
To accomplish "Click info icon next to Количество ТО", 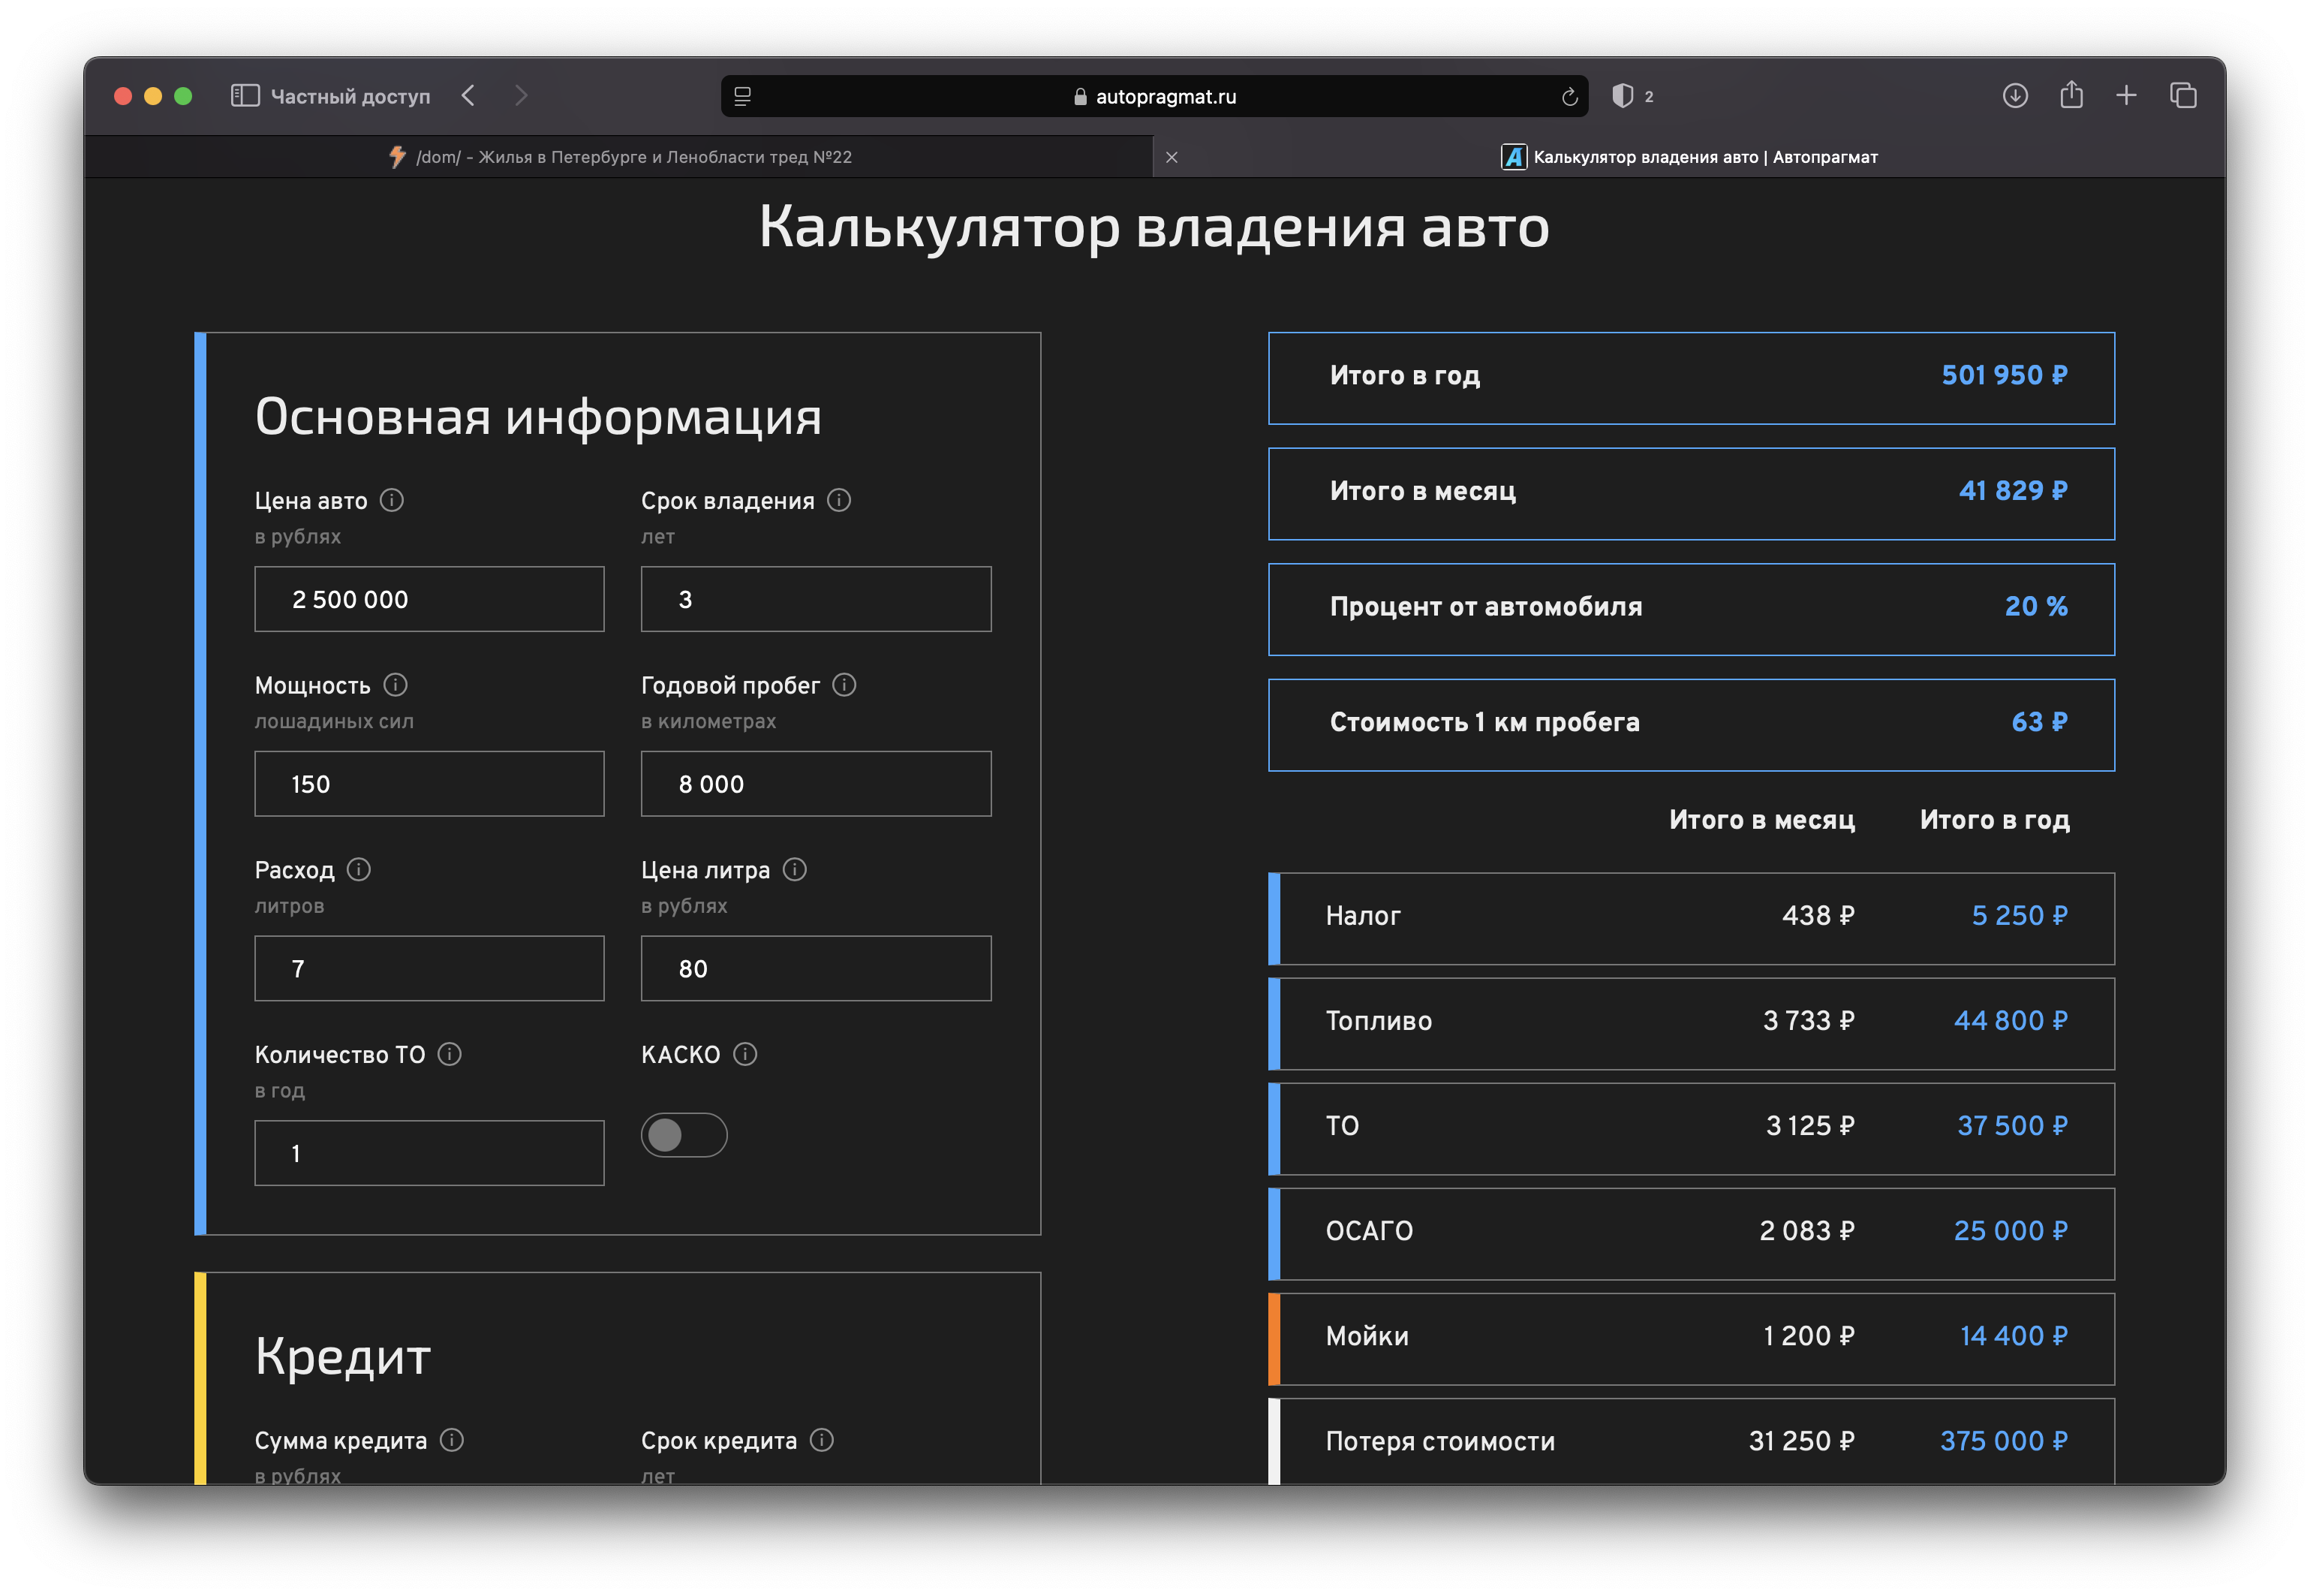I will pos(450,1054).
